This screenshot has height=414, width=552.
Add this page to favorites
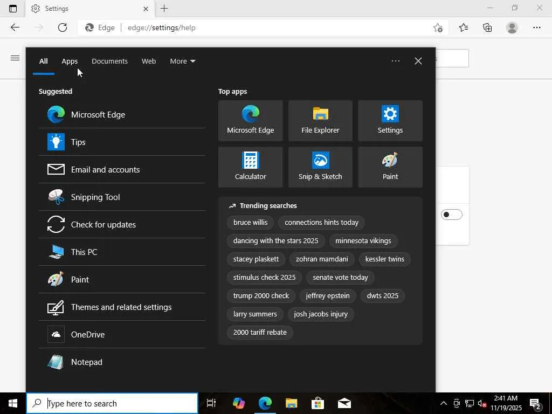pos(438,27)
